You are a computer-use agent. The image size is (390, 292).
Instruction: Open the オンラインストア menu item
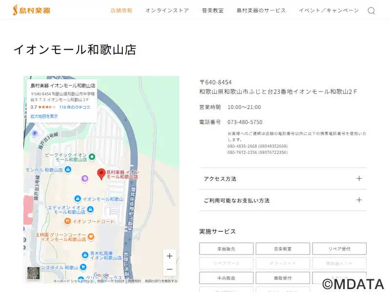[x=167, y=10]
